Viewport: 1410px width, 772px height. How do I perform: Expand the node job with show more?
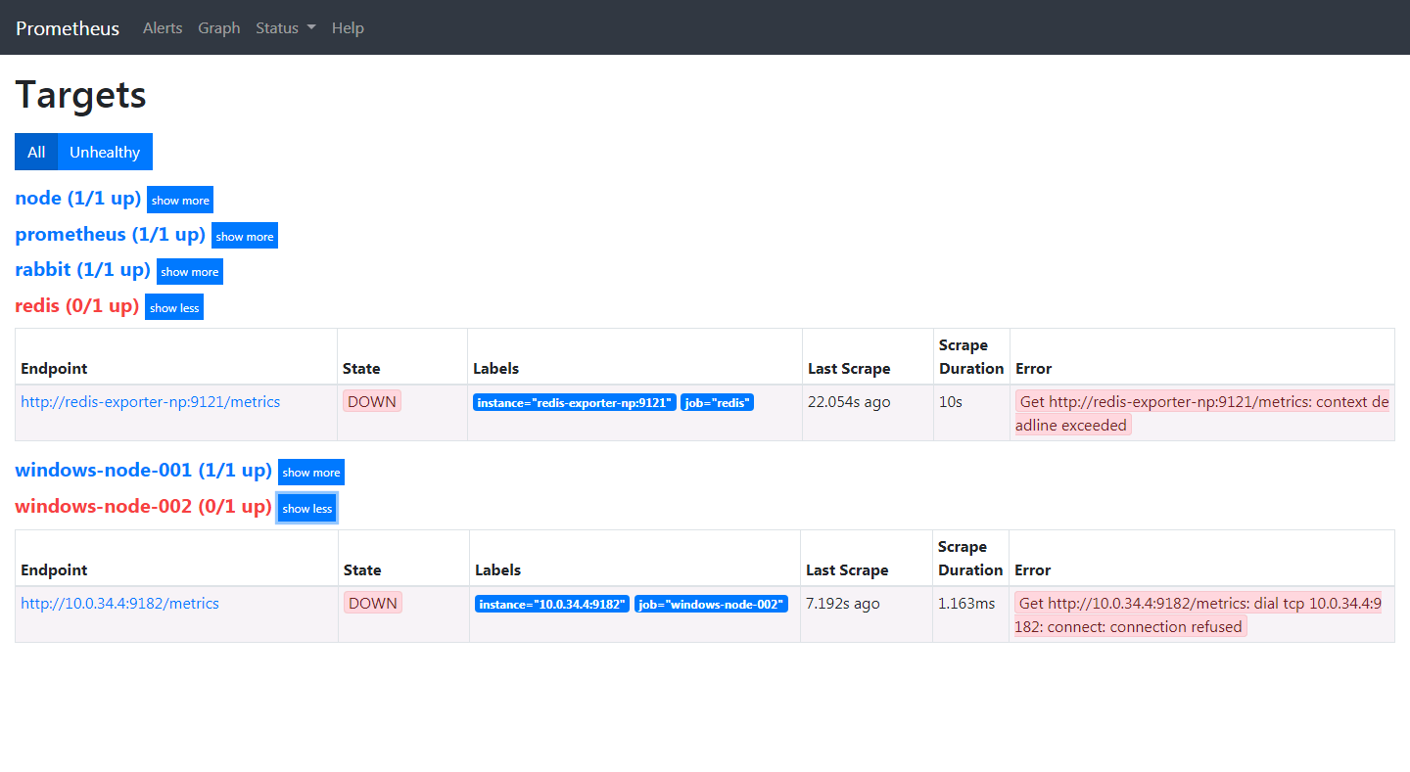click(180, 200)
